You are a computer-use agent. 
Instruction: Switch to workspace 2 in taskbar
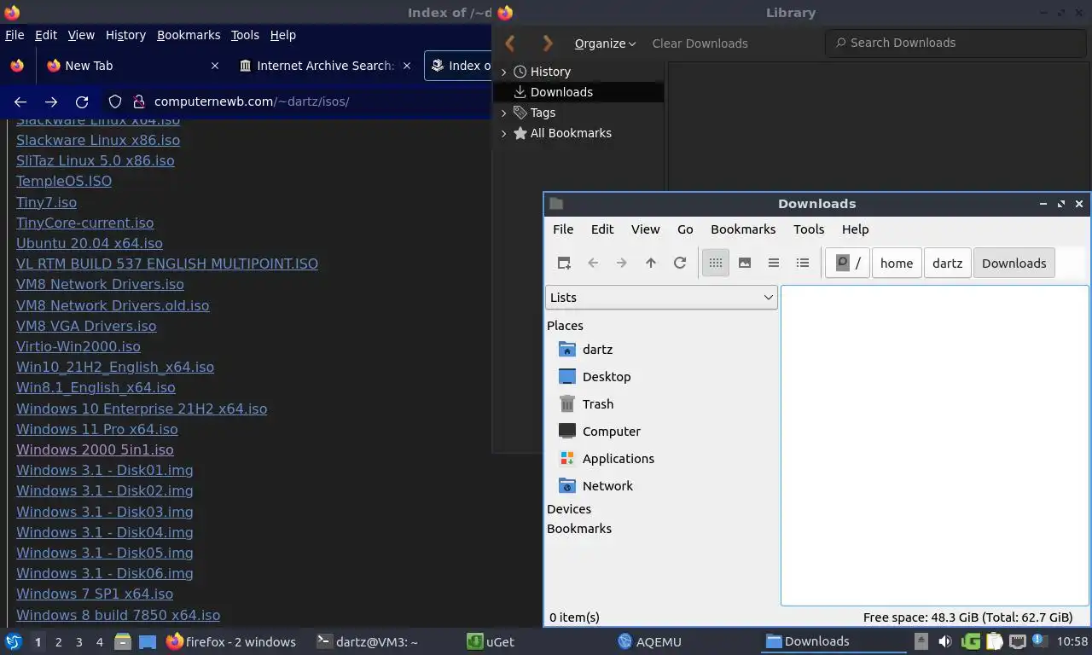click(58, 642)
